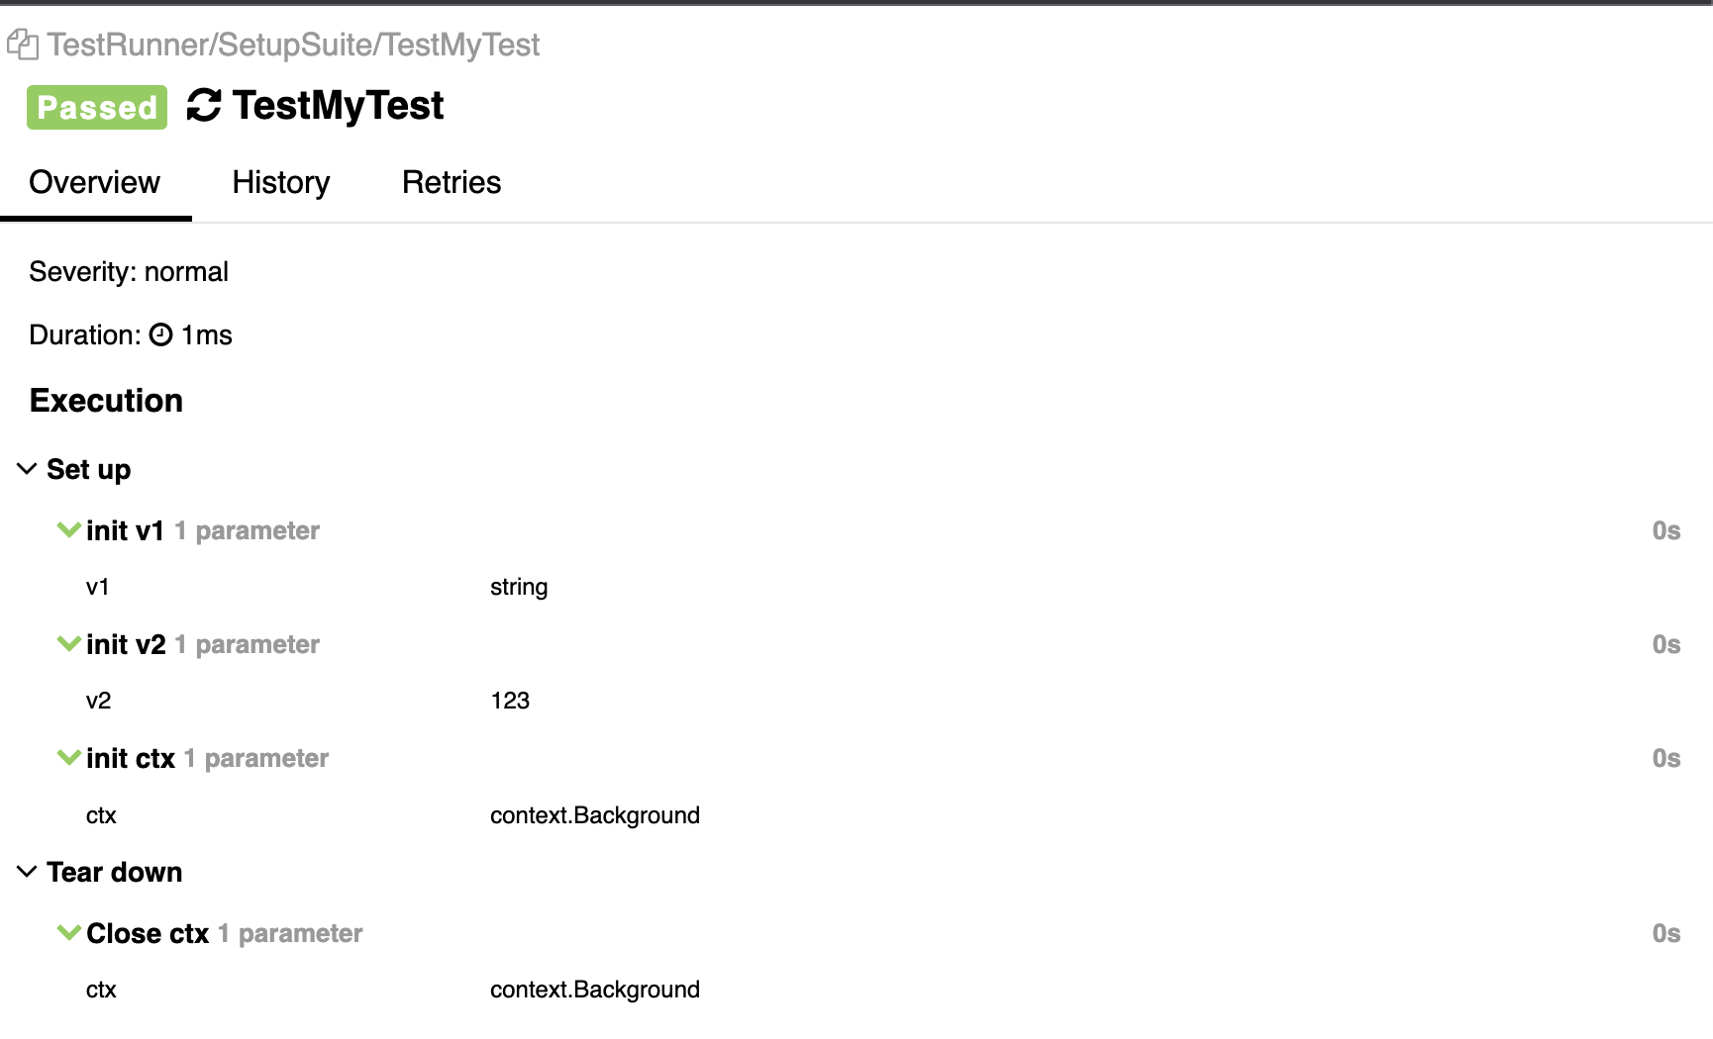
Task: Select the Overview tab
Action: [95, 183]
